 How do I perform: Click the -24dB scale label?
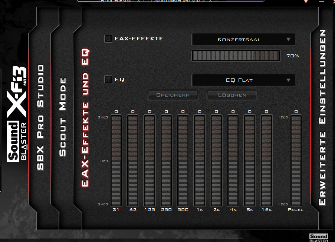tap(102, 204)
